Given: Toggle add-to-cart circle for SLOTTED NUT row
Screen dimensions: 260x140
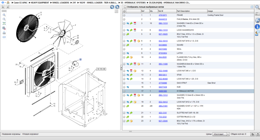Looking at the screenshot, I should pos(124,113).
